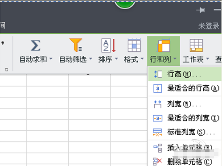Image resolution: width=222 pixels, height=166 pixels.
Task: Click the Sort A-Z icon
Action: pyautogui.click(x=108, y=46)
